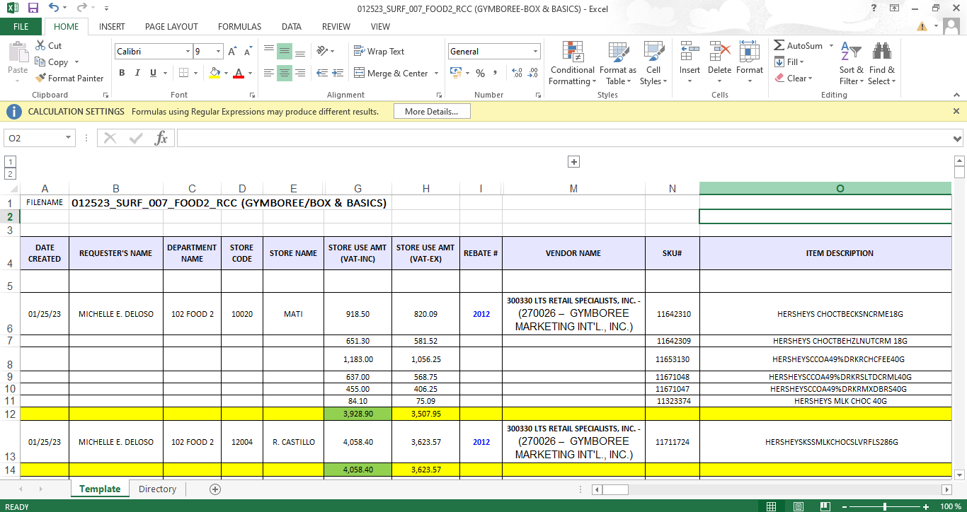Decrease indent icon
967x512 pixels.
point(322,73)
